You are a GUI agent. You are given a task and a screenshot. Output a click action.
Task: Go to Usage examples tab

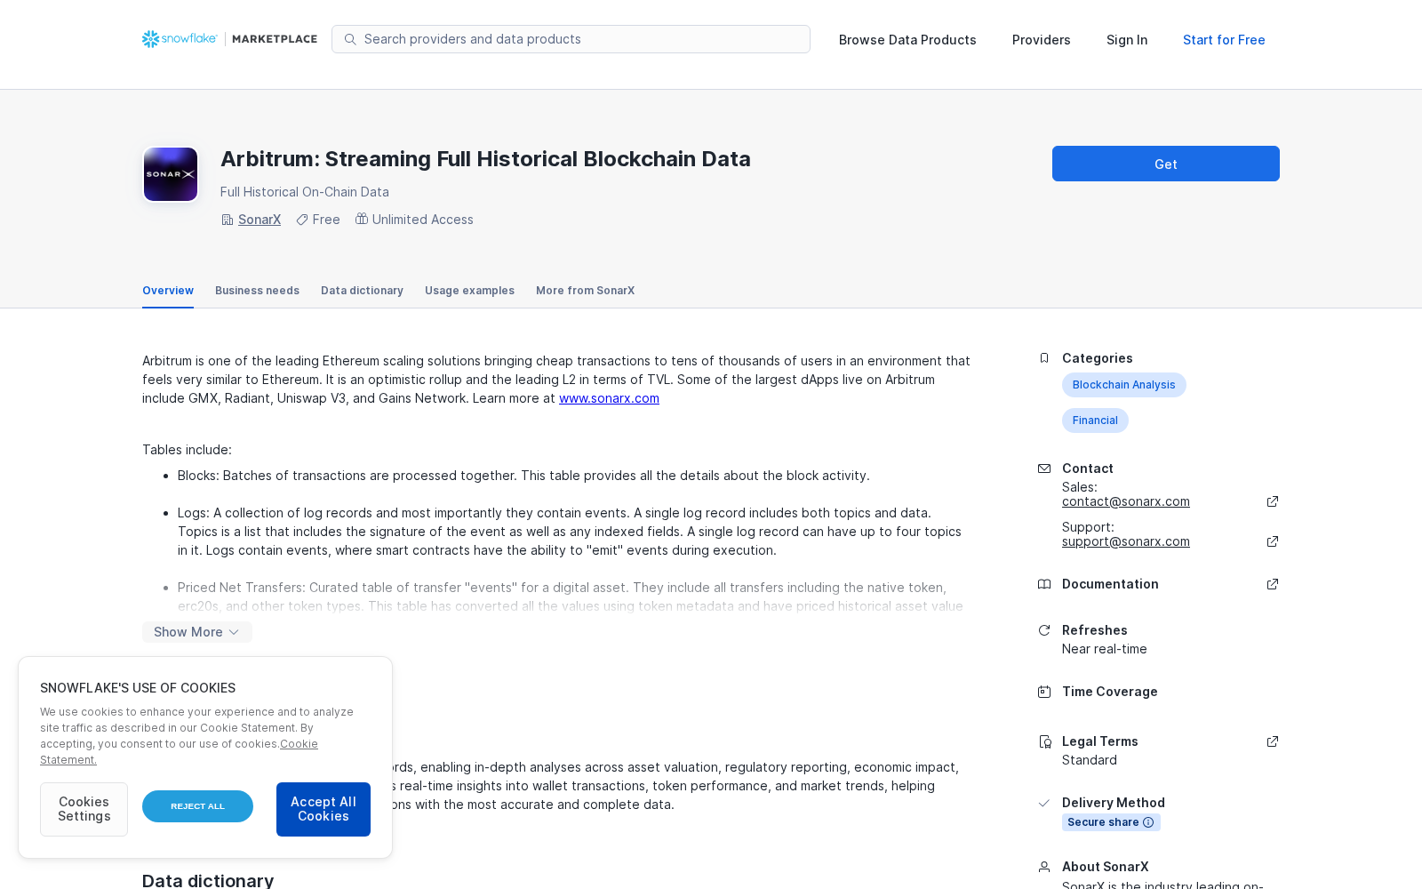pos(469,291)
